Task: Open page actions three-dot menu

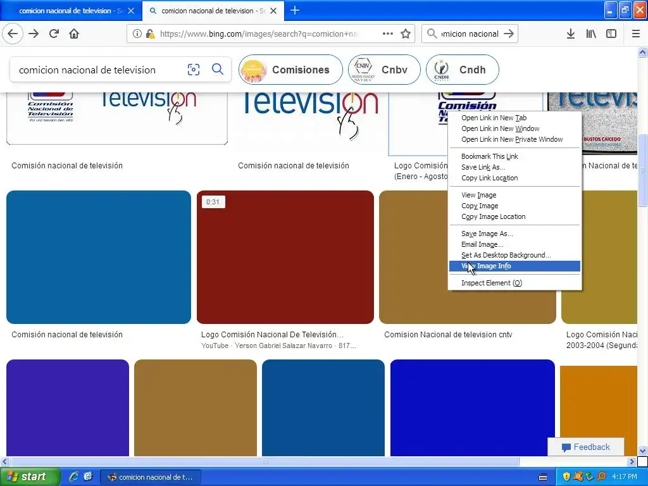Action: point(388,34)
